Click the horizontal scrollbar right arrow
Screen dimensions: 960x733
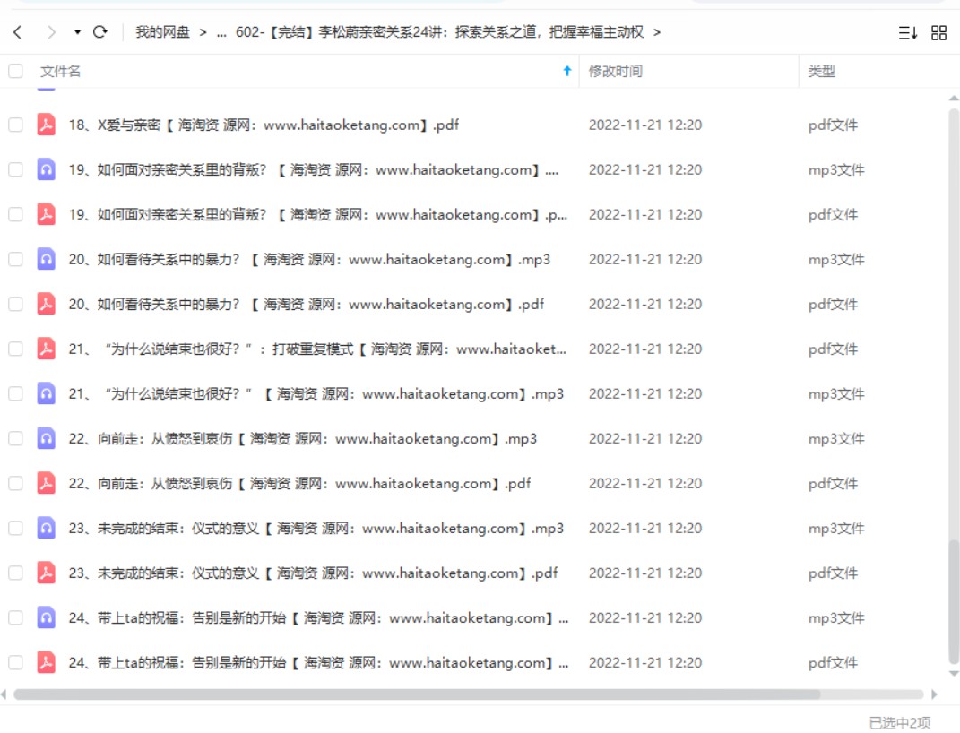(x=934, y=694)
